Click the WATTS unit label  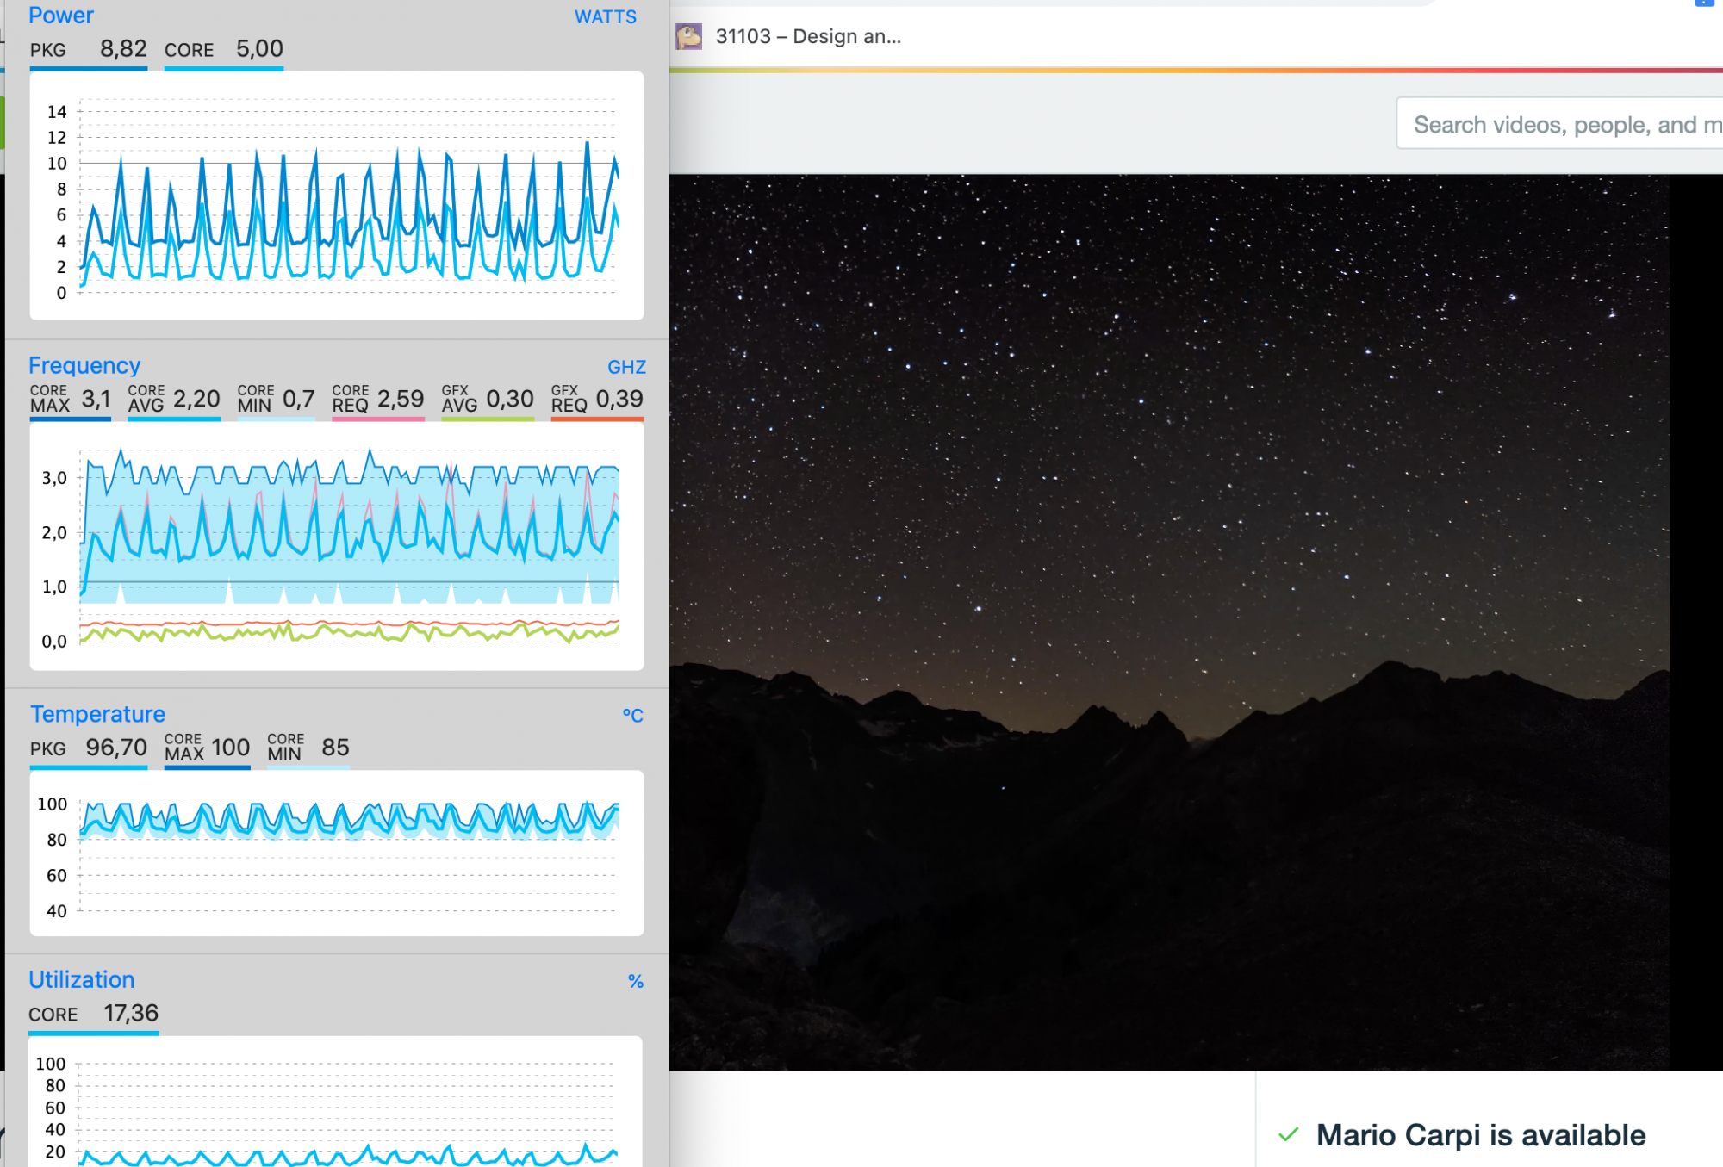(605, 17)
